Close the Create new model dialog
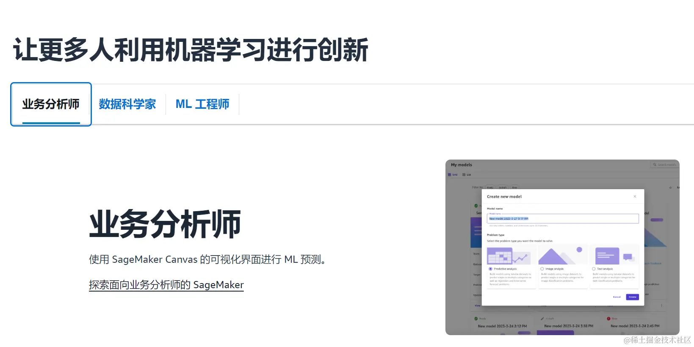Viewport: 694px width, 347px height. tap(635, 196)
